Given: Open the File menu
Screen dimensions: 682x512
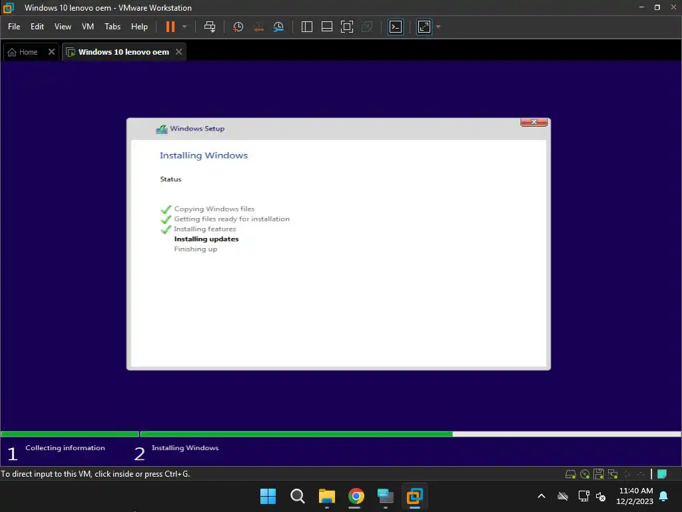Looking at the screenshot, I should (14, 27).
